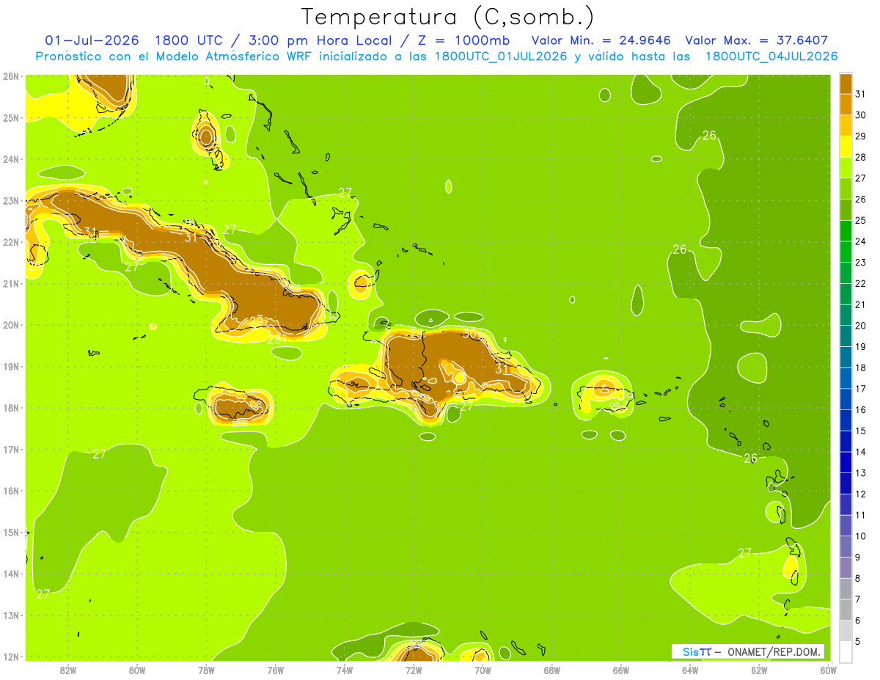Click the "12N" latitude axis label
The width and height of the screenshot is (880, 680).
(10, 657)
